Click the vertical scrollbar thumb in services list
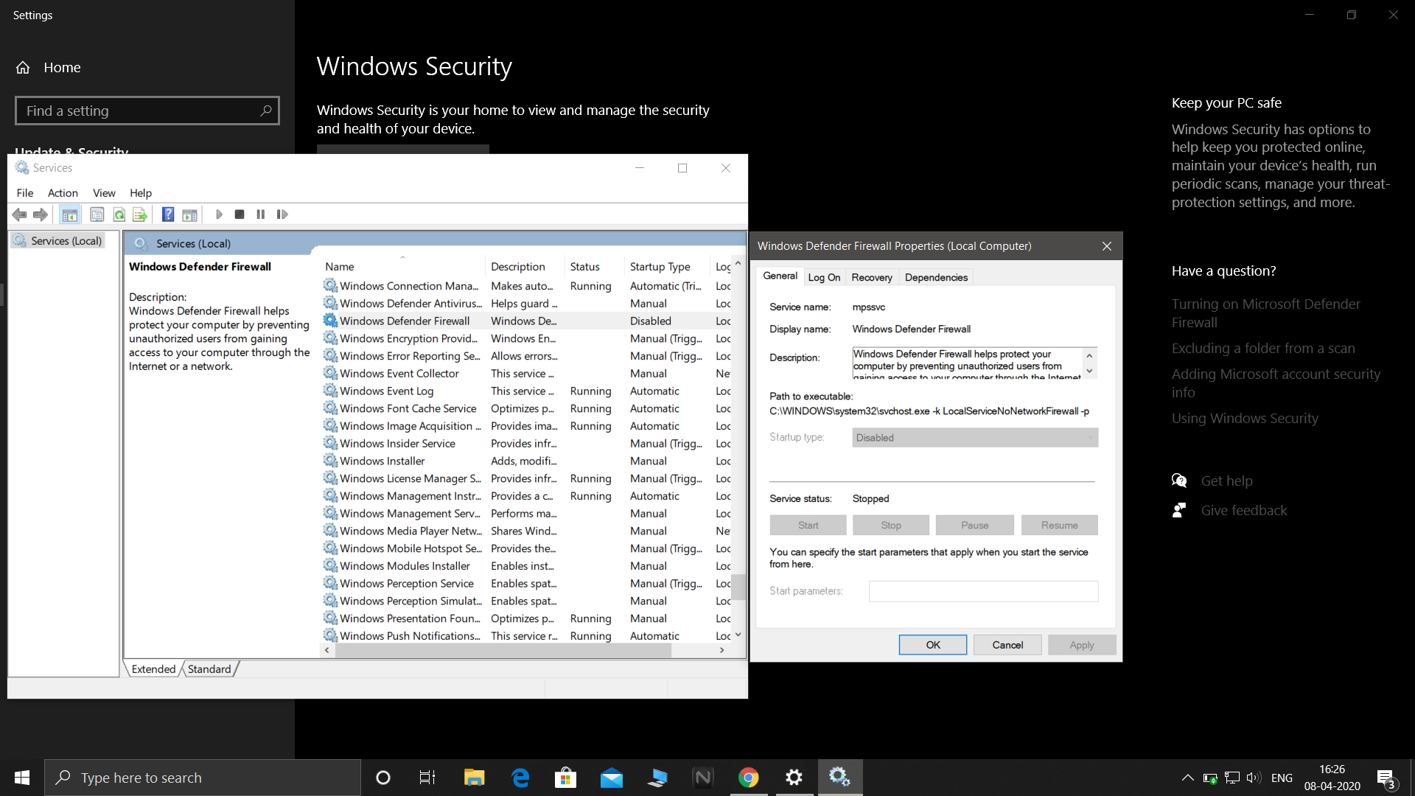 tap(738, 587)
